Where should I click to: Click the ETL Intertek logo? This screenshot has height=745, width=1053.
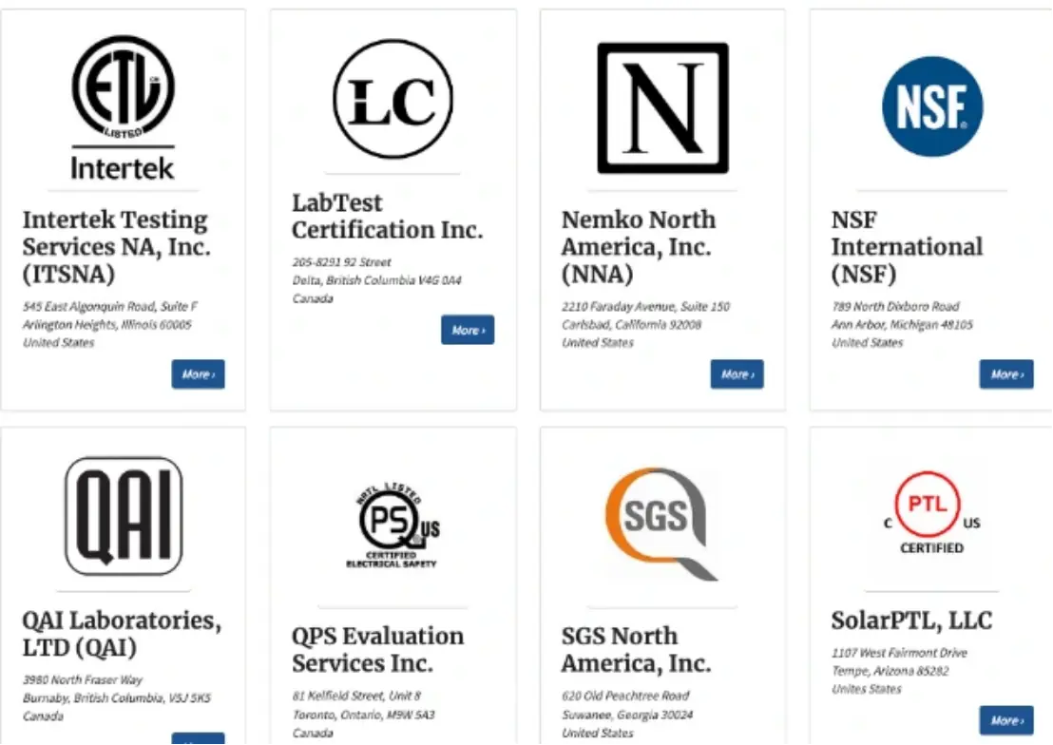pos(124,106)
